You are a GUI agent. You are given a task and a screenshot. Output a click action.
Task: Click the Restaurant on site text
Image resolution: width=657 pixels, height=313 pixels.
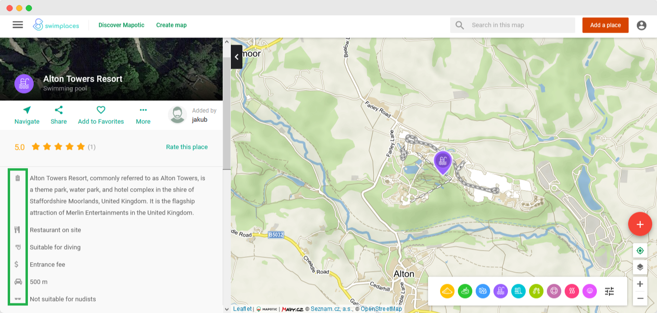[x=55, y=230]
